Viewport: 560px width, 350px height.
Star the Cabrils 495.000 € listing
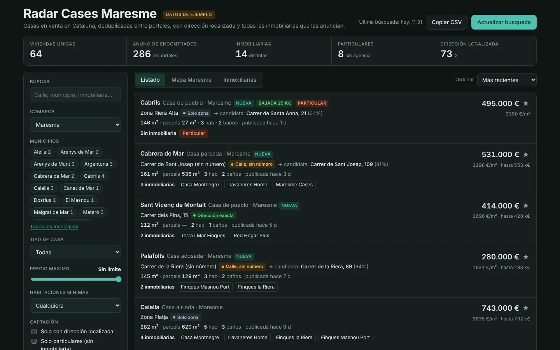526,103
